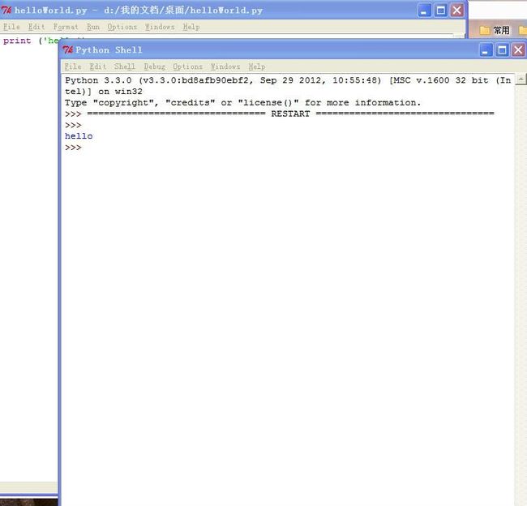The height and width of the screenshot is (506, 527).
Task: Open Help menu in Python Shell
Action: 257,66
